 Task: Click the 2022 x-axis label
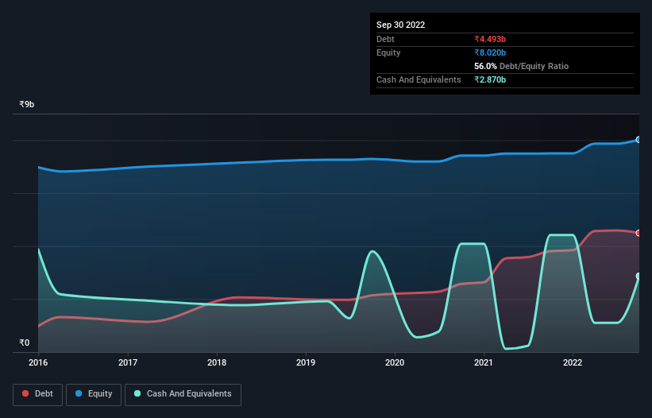(x=573, y=362)
